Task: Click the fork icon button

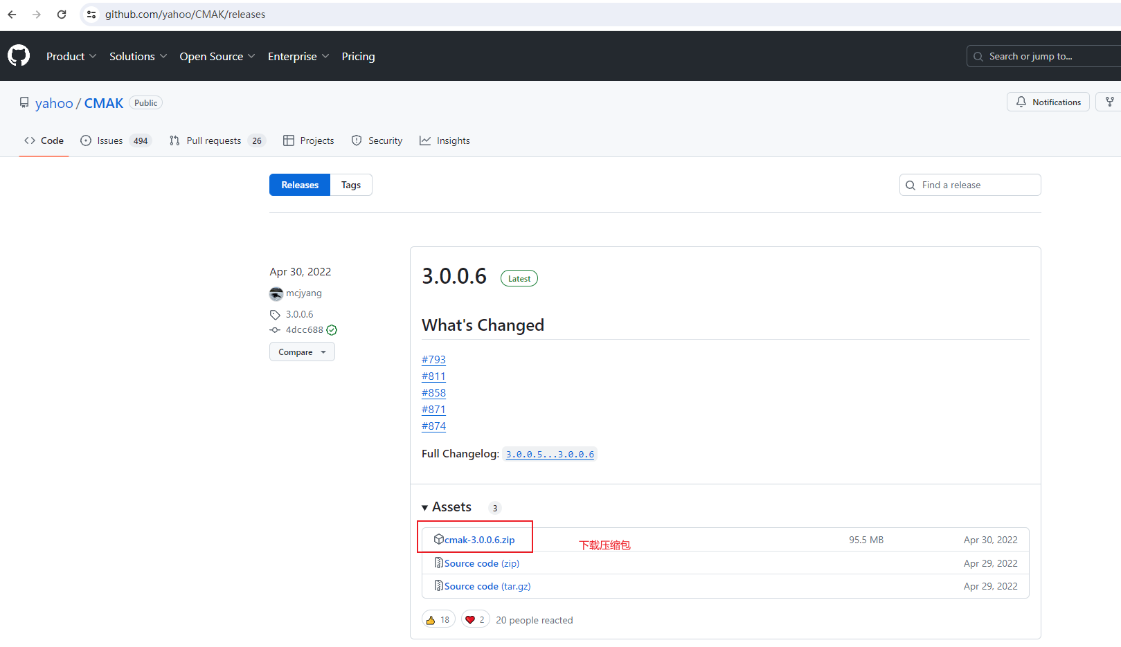Action: 1110,102
